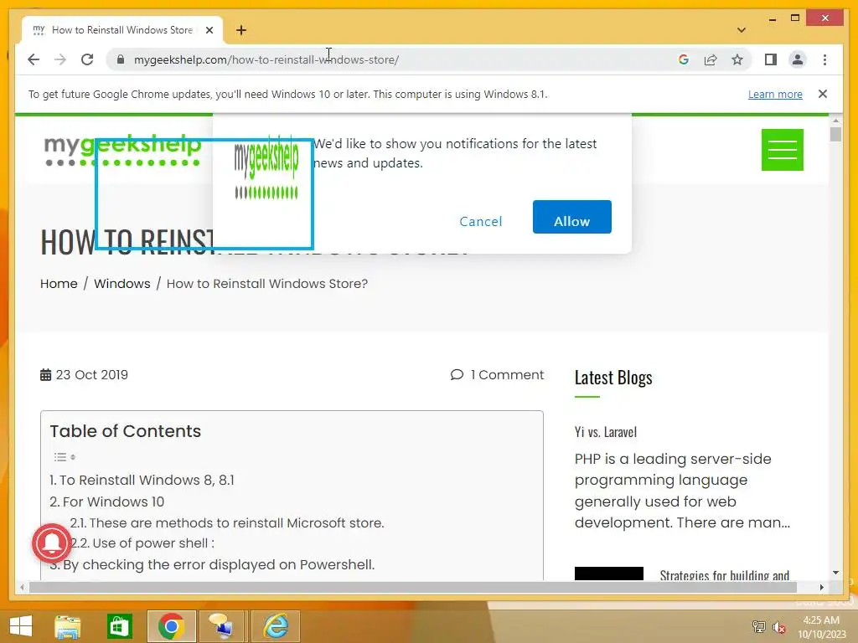Jump to To Reinstall Windows 8, 8.1
This screenshot has height=643, width=858.
(x=142, y=480)
